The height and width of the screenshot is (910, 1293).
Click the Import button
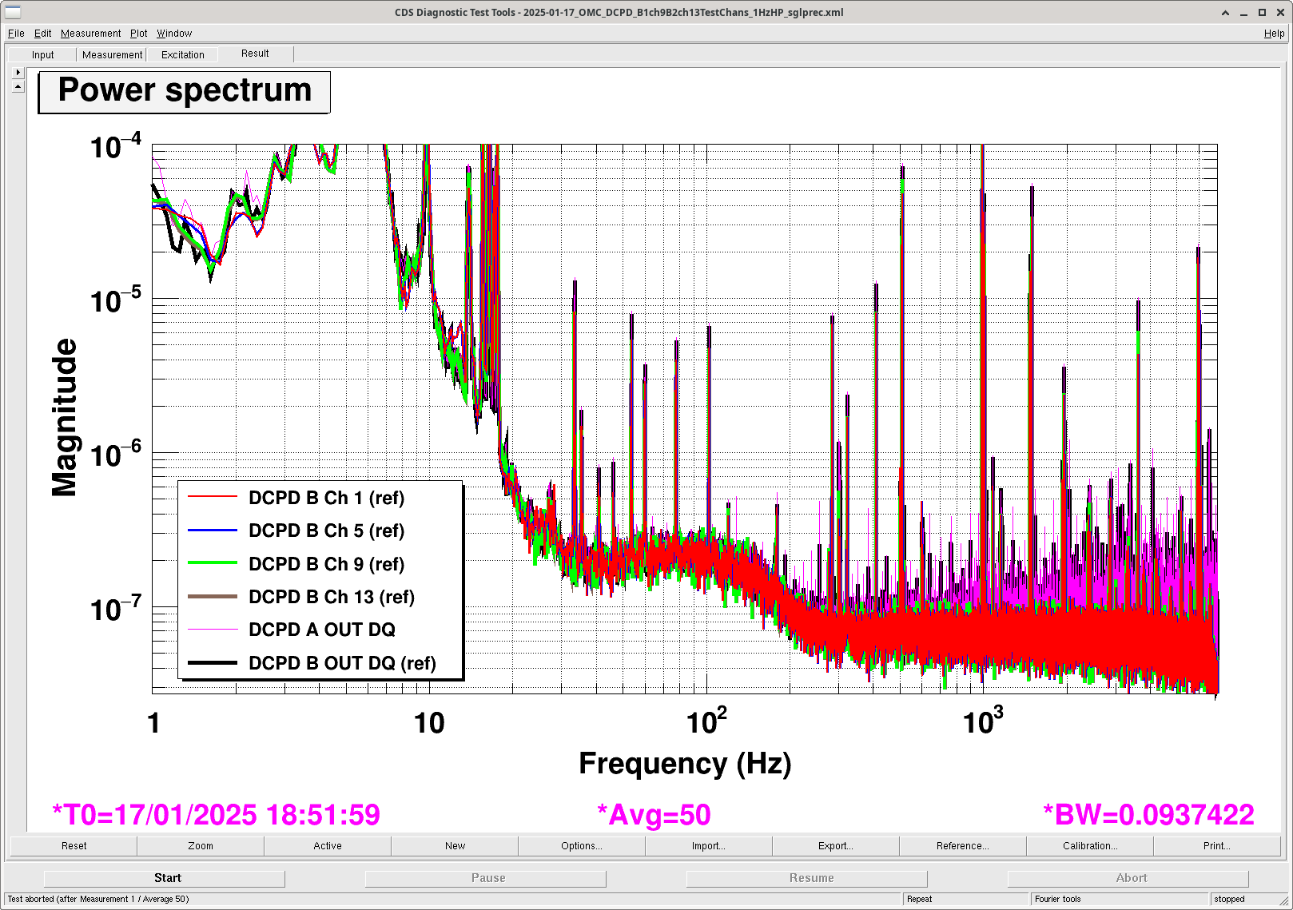click(709, 846)
